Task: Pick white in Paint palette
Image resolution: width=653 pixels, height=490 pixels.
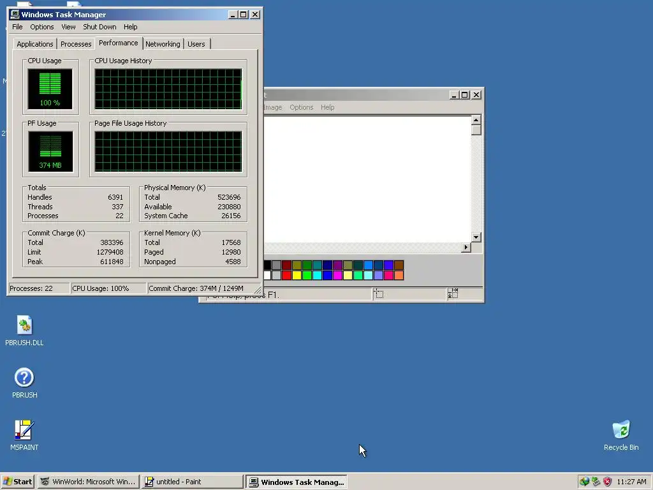Action: [x=267, y=276]
